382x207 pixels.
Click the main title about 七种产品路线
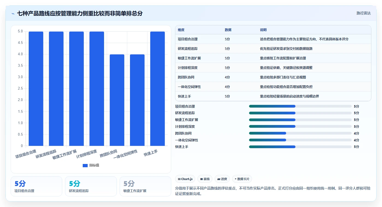coord(80,13)
